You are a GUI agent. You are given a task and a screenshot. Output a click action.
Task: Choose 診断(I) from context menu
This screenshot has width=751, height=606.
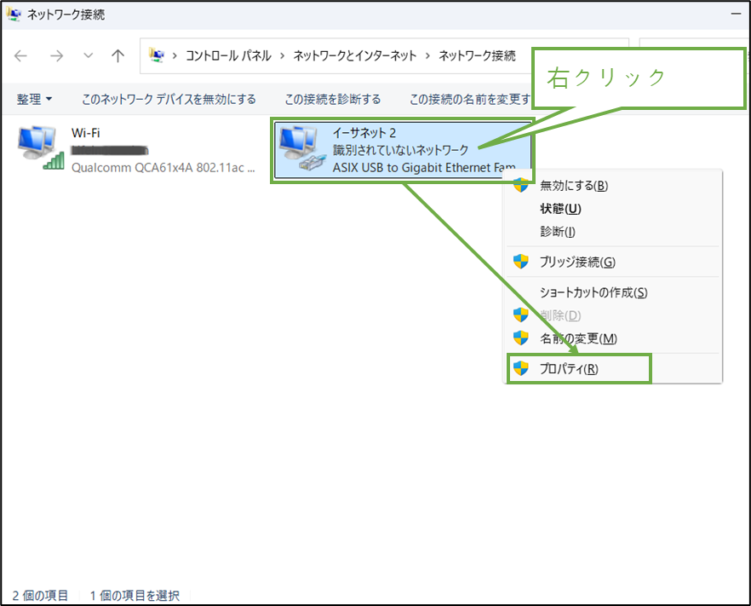(613, 232)
